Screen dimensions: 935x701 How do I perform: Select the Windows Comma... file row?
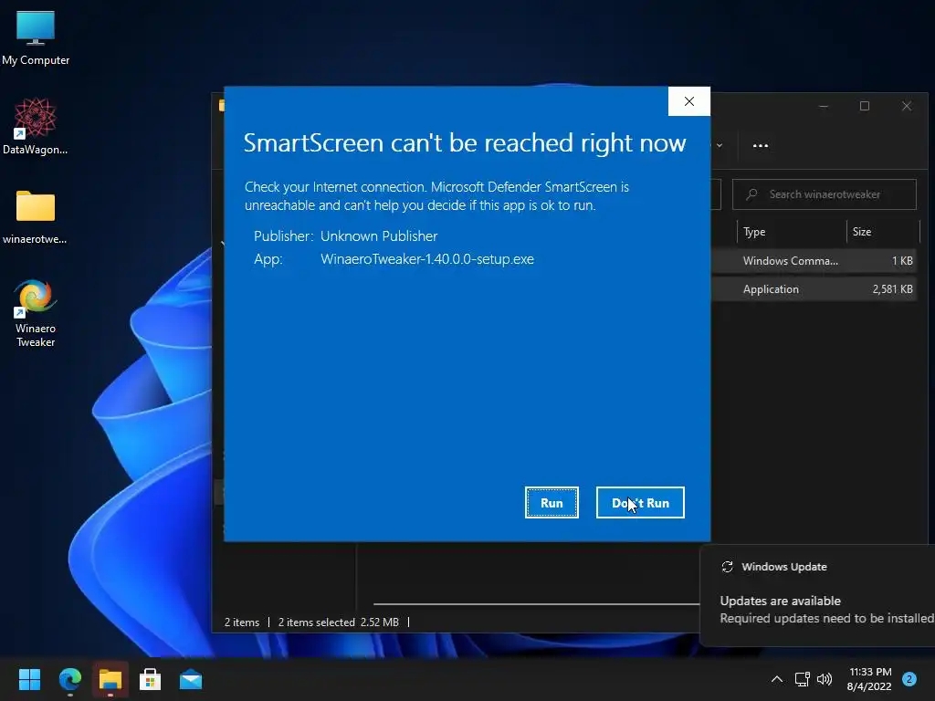pos(814,260)
